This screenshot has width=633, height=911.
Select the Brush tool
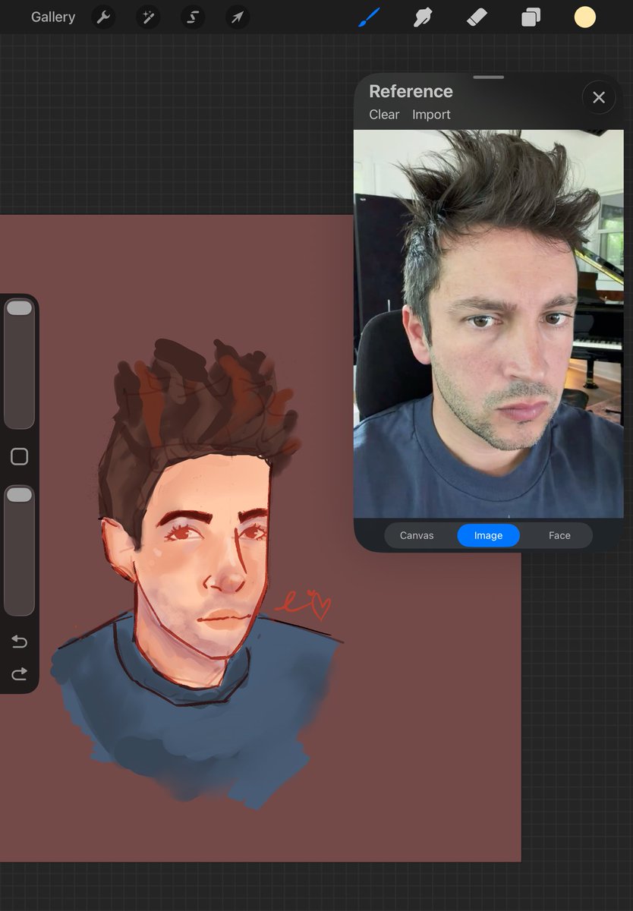[369, 17]
